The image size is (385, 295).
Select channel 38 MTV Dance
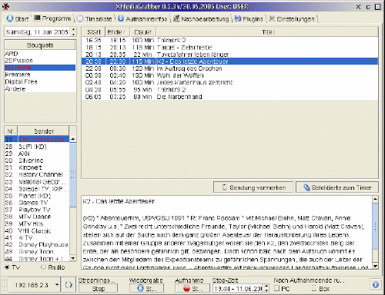pos(37,217)
